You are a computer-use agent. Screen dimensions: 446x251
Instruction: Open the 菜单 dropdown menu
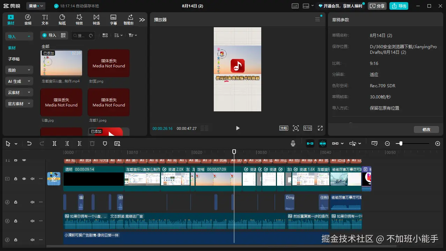click(x=36, y=6)
